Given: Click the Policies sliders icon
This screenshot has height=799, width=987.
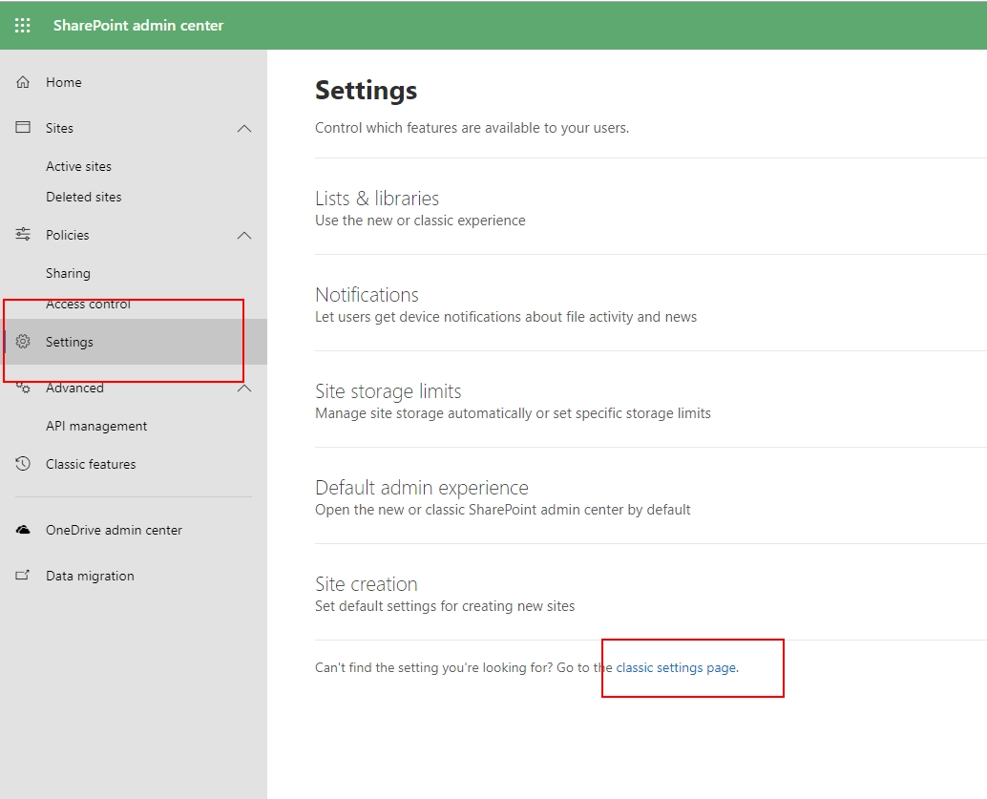Looking at the screenshot, I should (x=23, y=234).
